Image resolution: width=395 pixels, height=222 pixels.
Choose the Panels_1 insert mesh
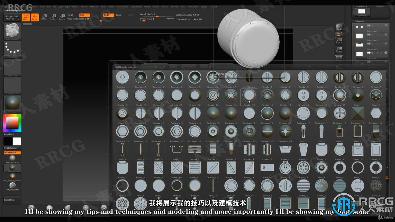(285, 150)
